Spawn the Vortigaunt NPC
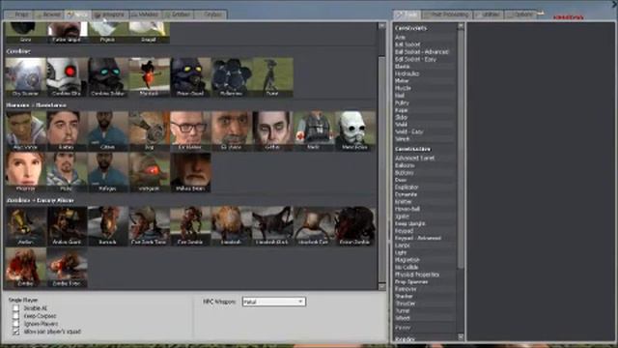 point(149,172)
